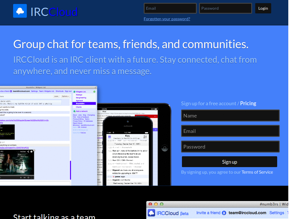This screenshot has width=292, height=219.
Task: Click the Login button
Action: tap(263, 8)
